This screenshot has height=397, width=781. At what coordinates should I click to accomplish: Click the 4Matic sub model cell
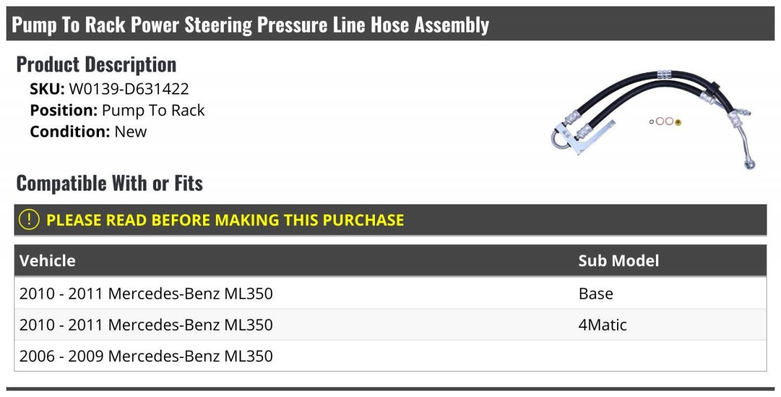[603, 325]
